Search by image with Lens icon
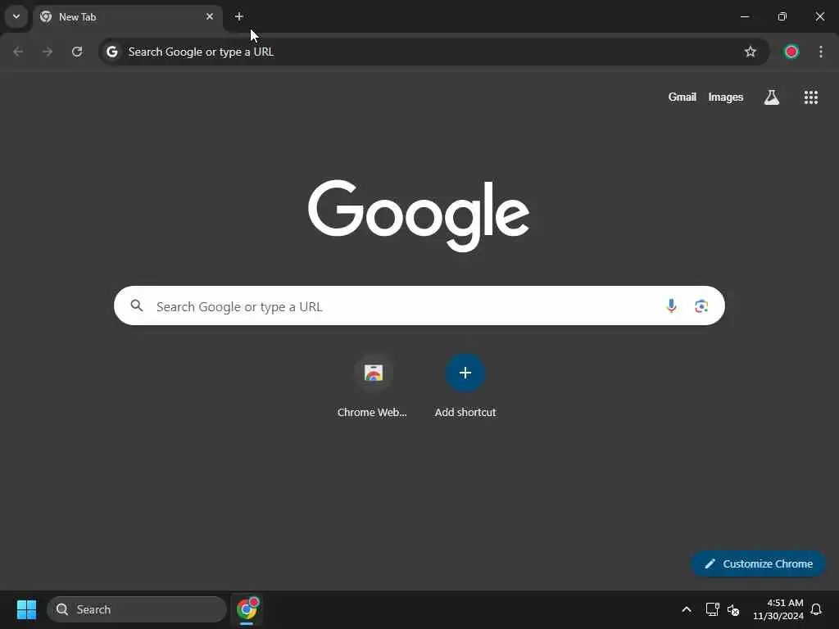This screenshot has height=629, width=839. tap(701, 306)
